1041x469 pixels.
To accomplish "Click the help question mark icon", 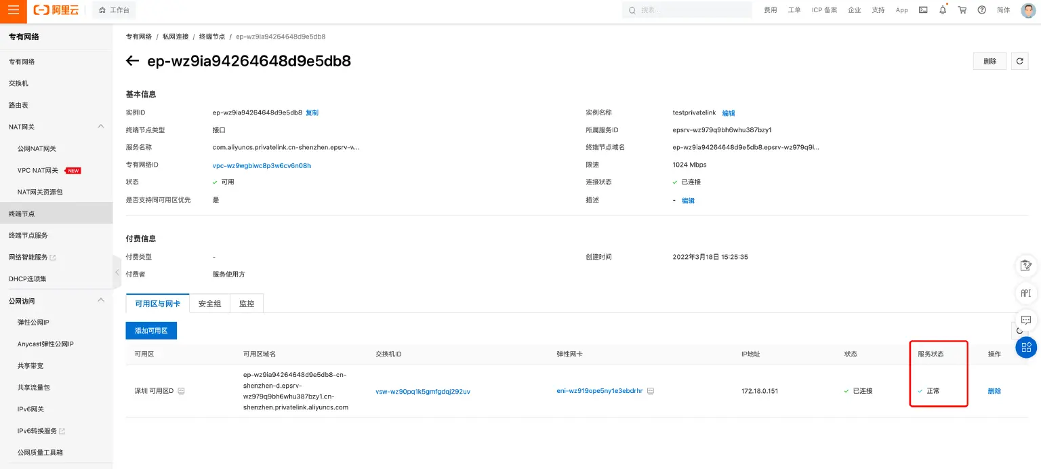I will [981, 10].
